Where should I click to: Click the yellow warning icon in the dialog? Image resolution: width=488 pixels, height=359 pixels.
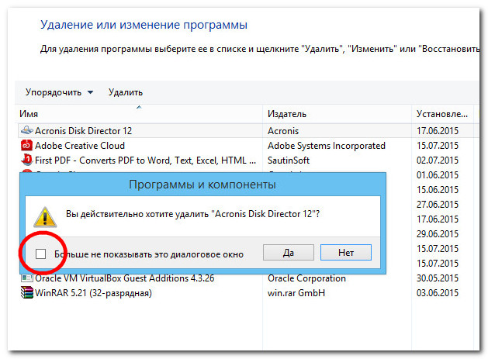[x=45, y=216]
